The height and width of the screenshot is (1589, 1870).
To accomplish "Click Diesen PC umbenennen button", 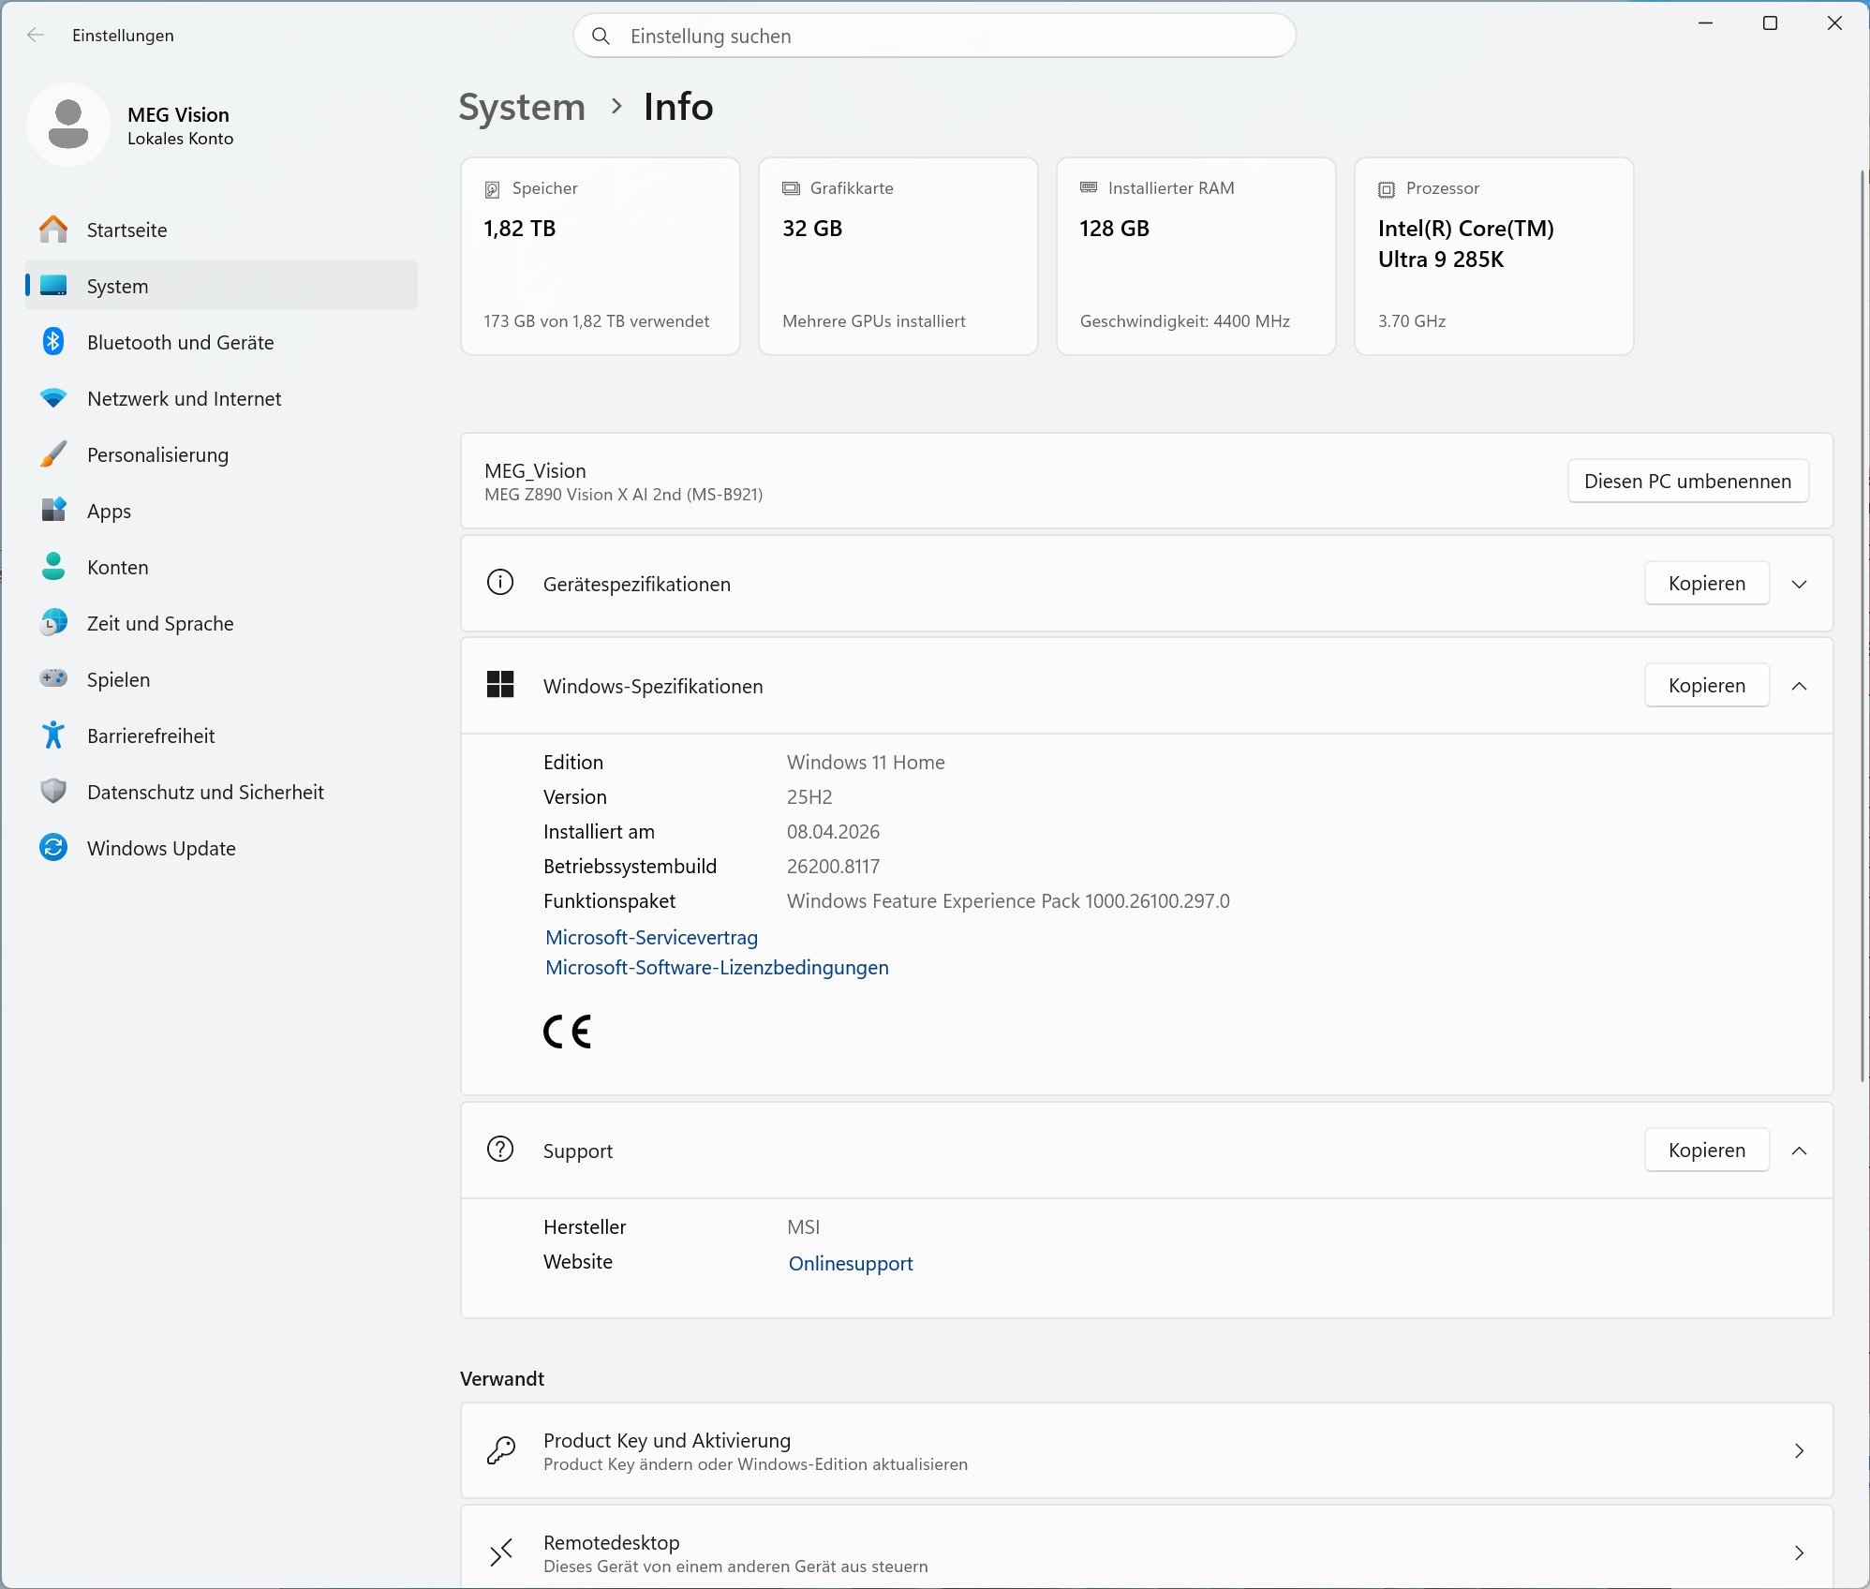I will click(1687, 481).
